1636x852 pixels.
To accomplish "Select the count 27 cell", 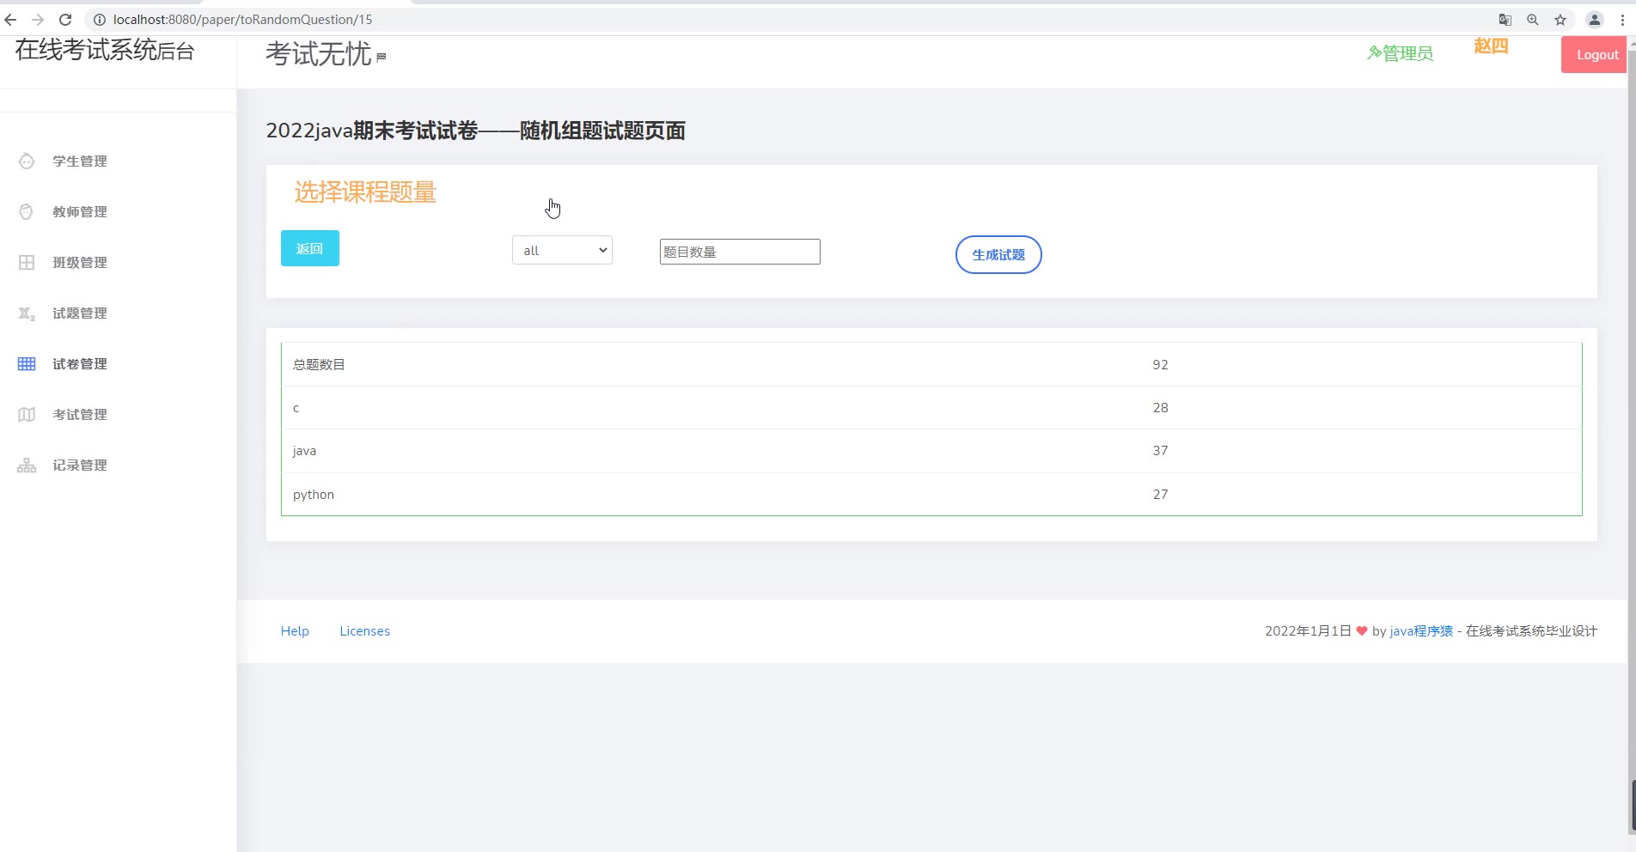I will click(x=1160, y=494).
